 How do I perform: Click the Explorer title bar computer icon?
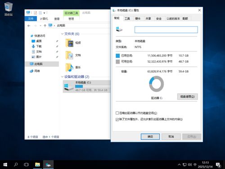point(28,13)
